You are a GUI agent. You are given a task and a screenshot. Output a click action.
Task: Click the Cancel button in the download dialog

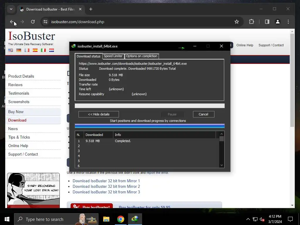[204, 114]
